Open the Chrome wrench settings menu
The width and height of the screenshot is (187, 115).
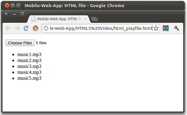pos(176,28)
